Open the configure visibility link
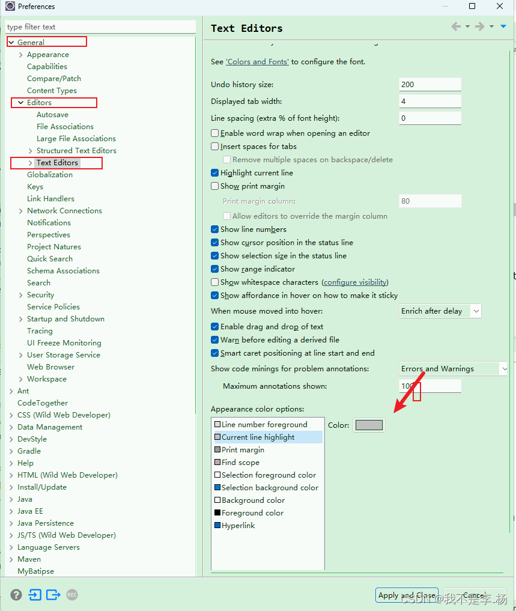516x611 pixels. (x=355, y=282)
